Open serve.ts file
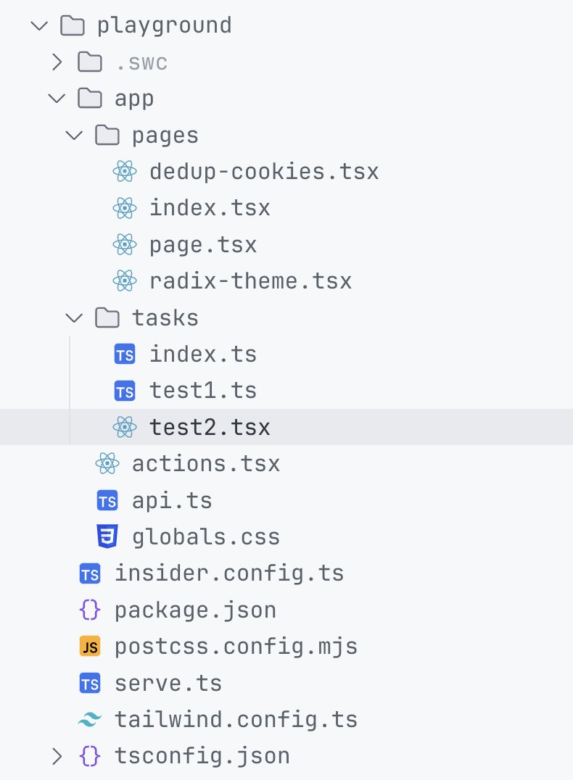This screenshot has height=780, width=573. (168, 684)
